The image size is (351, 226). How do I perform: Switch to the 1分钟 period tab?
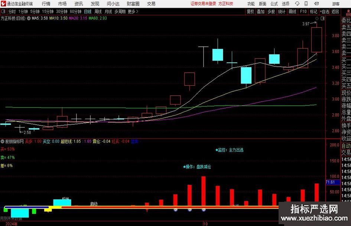23,12
